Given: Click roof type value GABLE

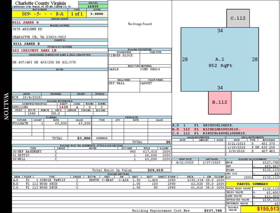Looking at the screenshot, I should pyautogui.click(x=114, y=69).
